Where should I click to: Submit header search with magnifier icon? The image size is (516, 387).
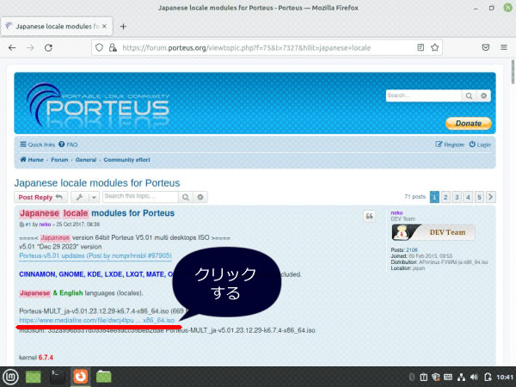[469, 95]
